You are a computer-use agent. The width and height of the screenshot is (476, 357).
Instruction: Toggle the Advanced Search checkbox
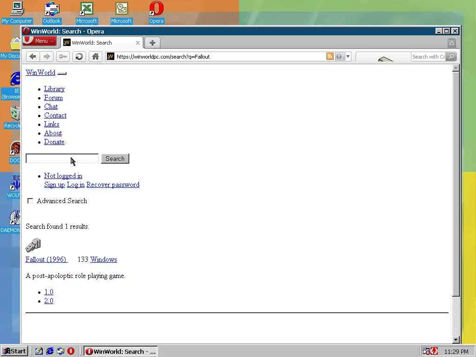pyautogui.click(x=30, y=201)
